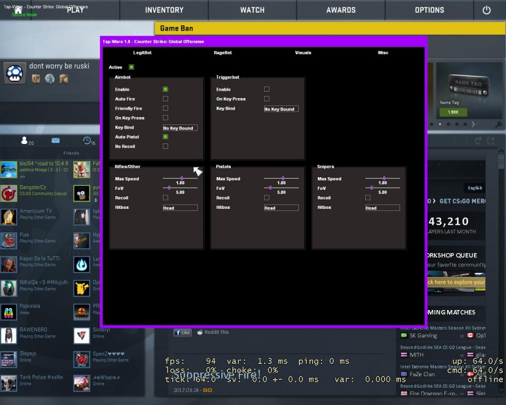This screenshot has width=506, height=405.
Task: Open Fiak friend avatar
Action: point(9,241)
